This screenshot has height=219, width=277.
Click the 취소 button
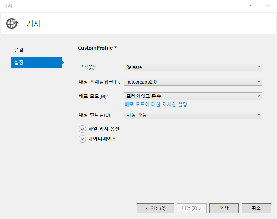point(256,208)
